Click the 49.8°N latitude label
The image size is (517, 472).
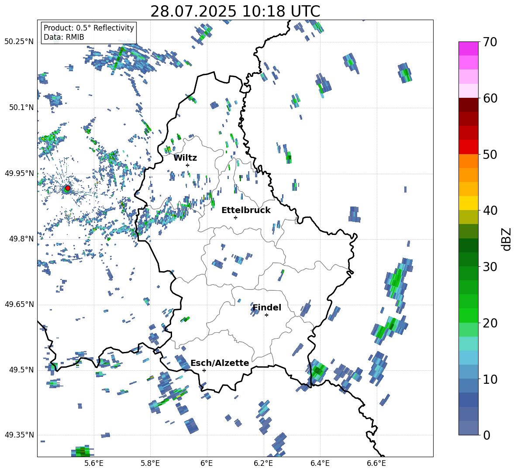21,239
